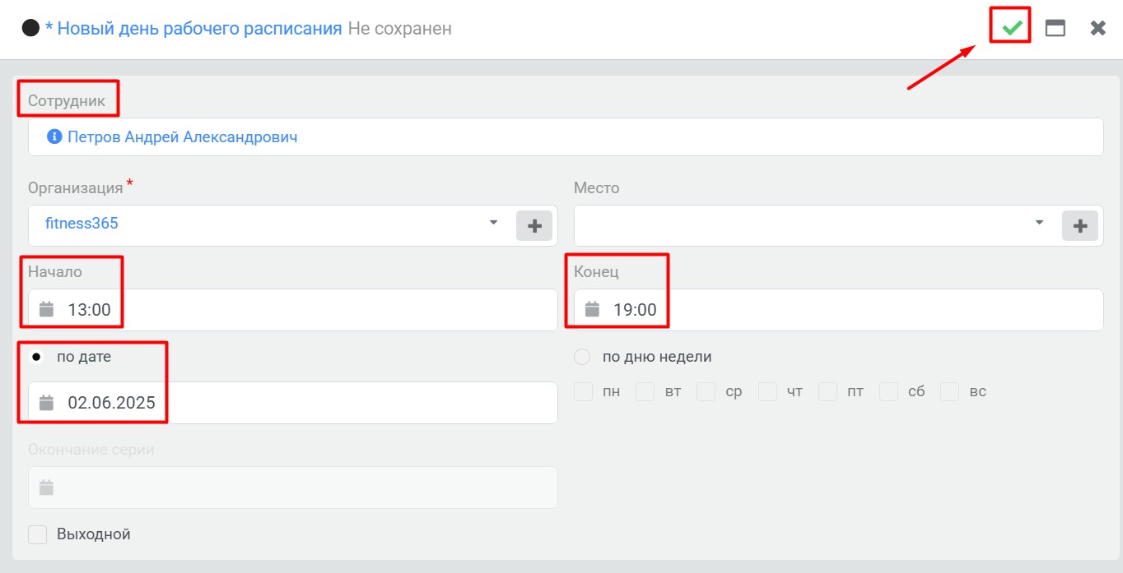Open employee link Петров Андрей Александрович
The width and height of the screenshot is (1123, 573).
click(x=183, y=137)
